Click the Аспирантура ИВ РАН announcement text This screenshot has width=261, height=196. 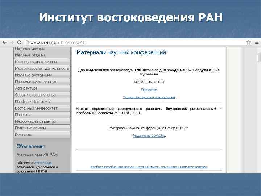point(37,155)
